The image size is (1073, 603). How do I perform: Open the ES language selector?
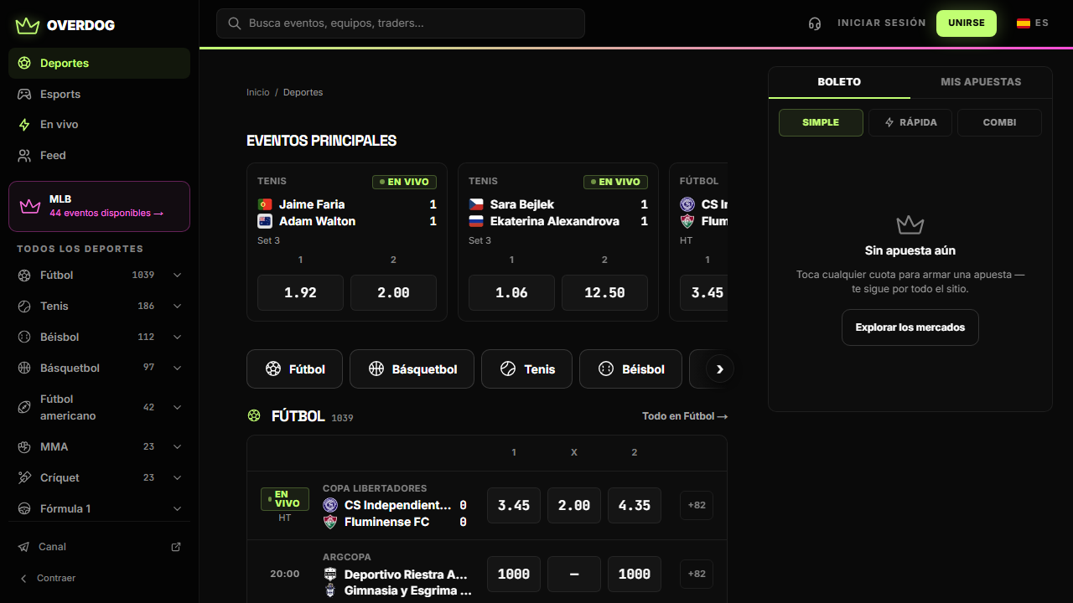(1033, 23)
